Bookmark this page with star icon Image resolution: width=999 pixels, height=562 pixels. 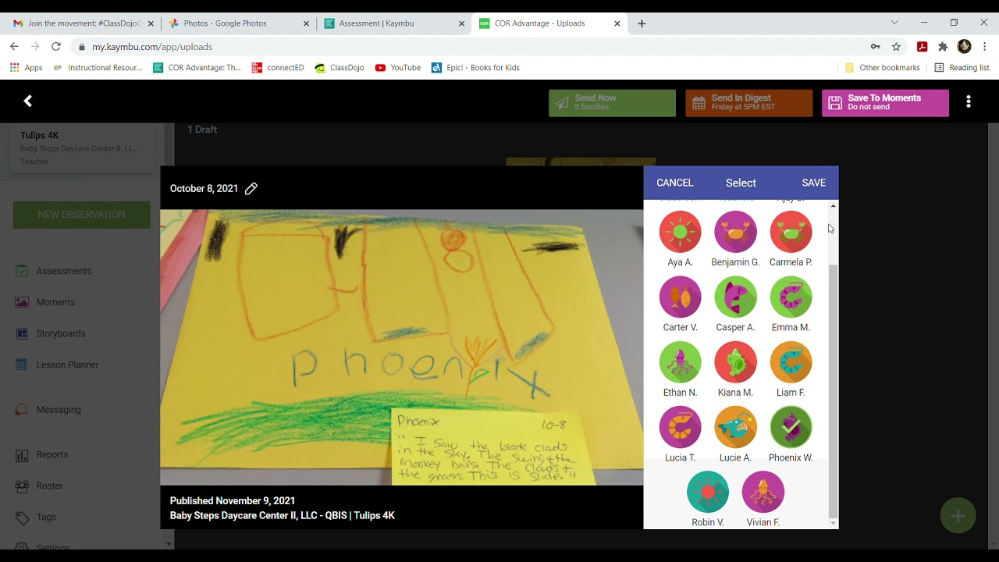(897, 47)
